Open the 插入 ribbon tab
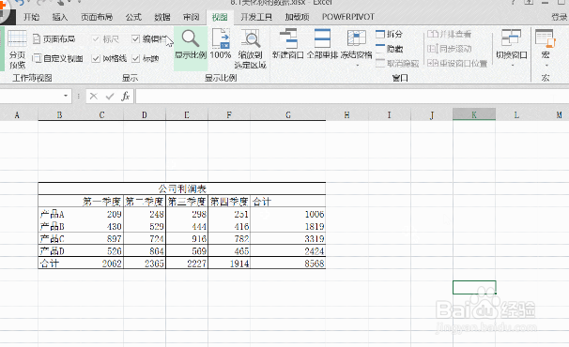Screen dimensions: 569x347 (x=60, y=17)
